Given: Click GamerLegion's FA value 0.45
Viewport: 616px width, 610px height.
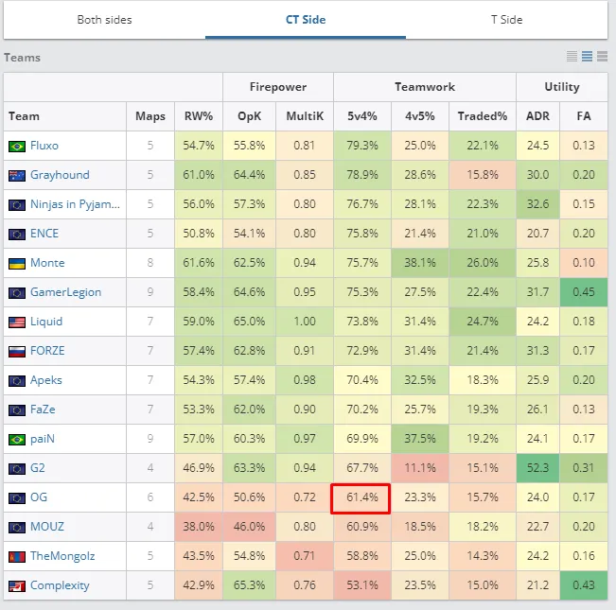Looking at the screenshot, I should [584, 292].
